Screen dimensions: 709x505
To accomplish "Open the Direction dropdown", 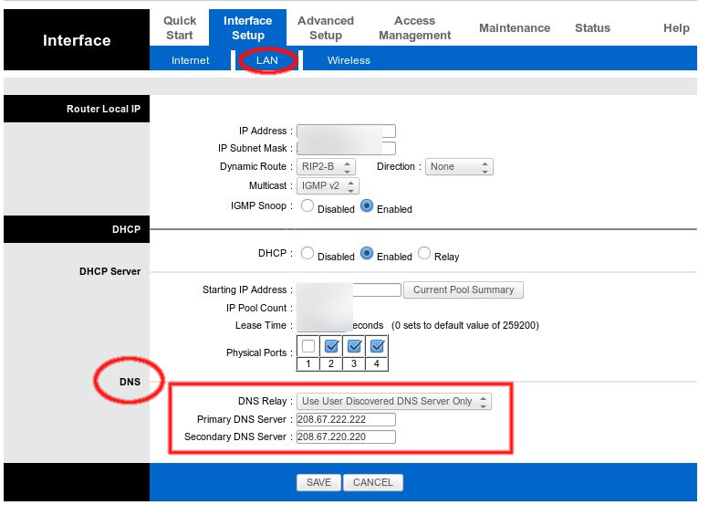I will pos(459,167).
